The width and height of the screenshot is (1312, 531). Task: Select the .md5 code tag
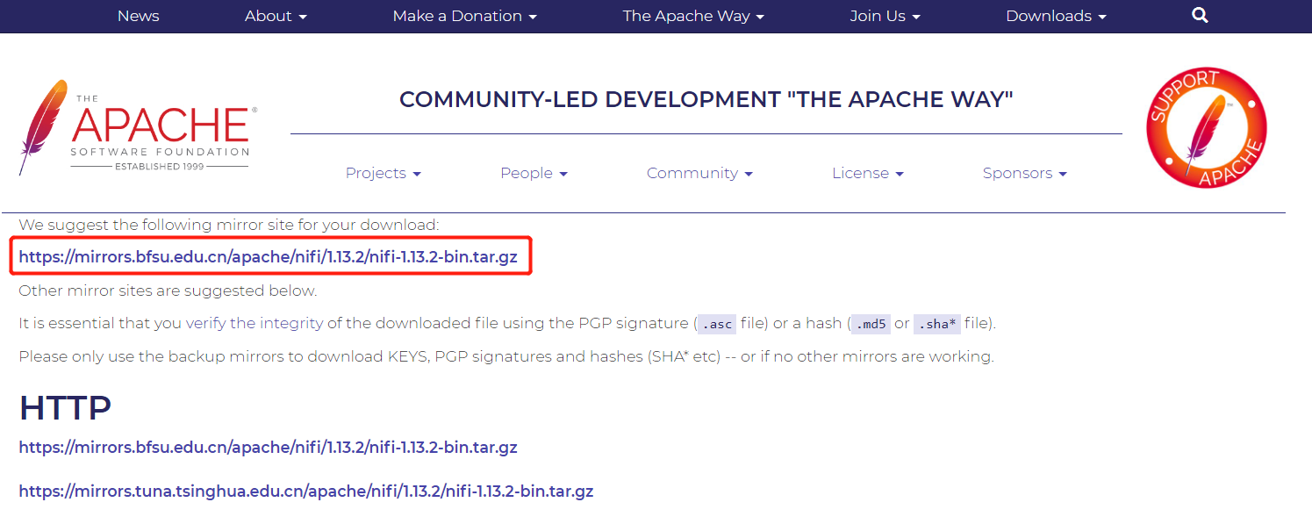coord(870,324)
